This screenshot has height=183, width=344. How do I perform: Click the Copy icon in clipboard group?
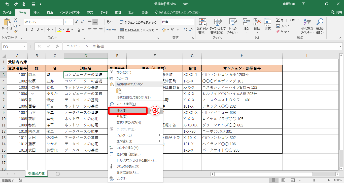16,26
